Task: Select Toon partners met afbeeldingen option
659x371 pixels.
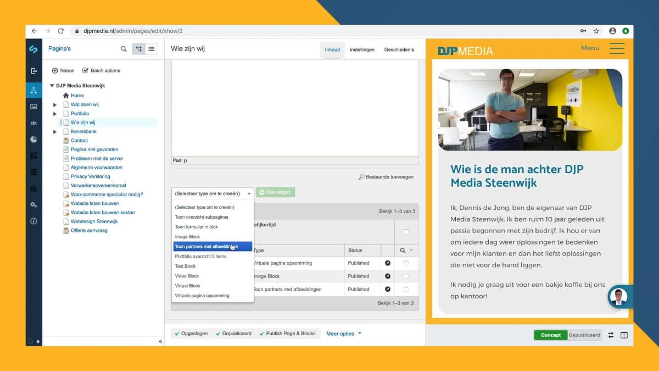Action: [213, 247]
